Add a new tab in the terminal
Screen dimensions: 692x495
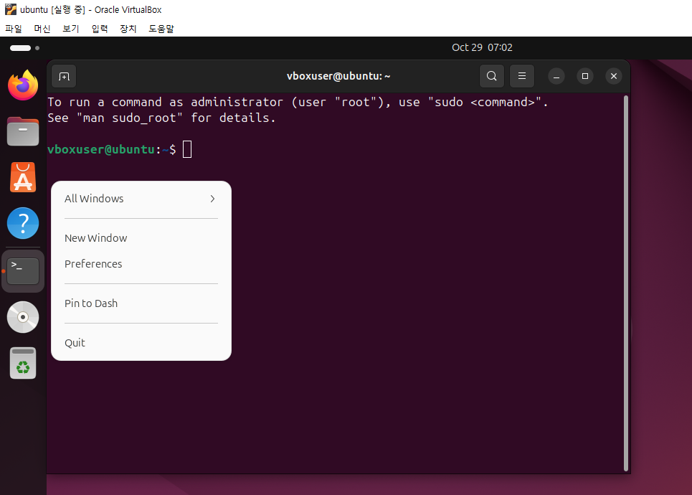click(64, 76)
